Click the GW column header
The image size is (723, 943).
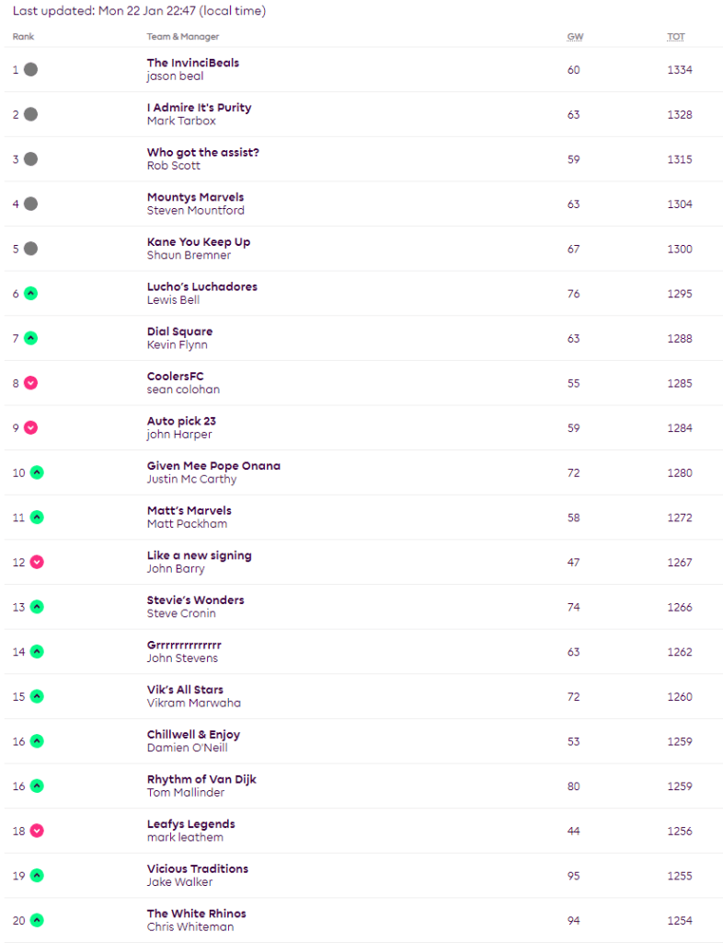coord(575,37)
